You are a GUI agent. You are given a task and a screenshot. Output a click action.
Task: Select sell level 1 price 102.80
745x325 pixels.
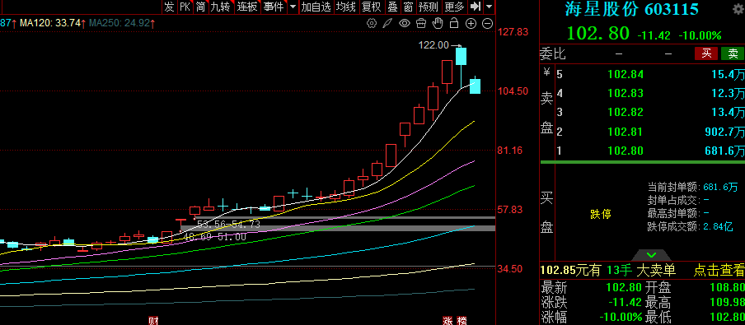coord(626,151)
